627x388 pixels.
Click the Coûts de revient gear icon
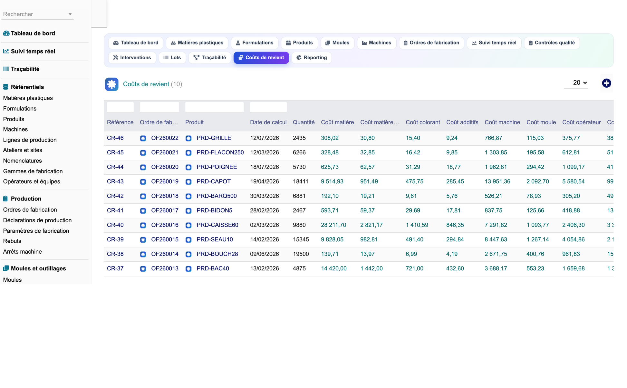tap(111, 84)
